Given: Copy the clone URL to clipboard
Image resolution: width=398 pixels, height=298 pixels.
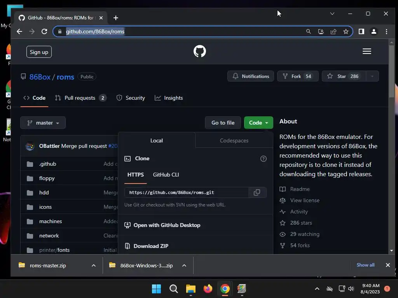Looking at the screenshot, I should pyautogui.click(x=257, y=192).
